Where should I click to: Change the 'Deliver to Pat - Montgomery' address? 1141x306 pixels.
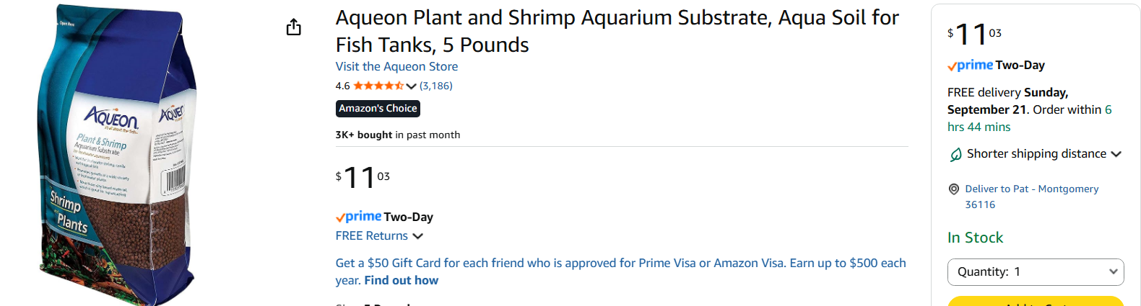(1031, 189)
